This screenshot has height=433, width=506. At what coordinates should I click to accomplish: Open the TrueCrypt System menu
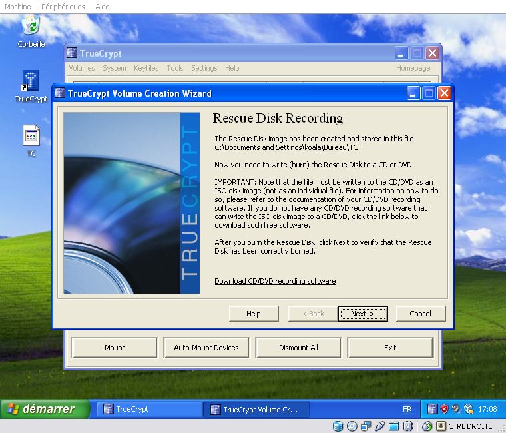[115, 68]
